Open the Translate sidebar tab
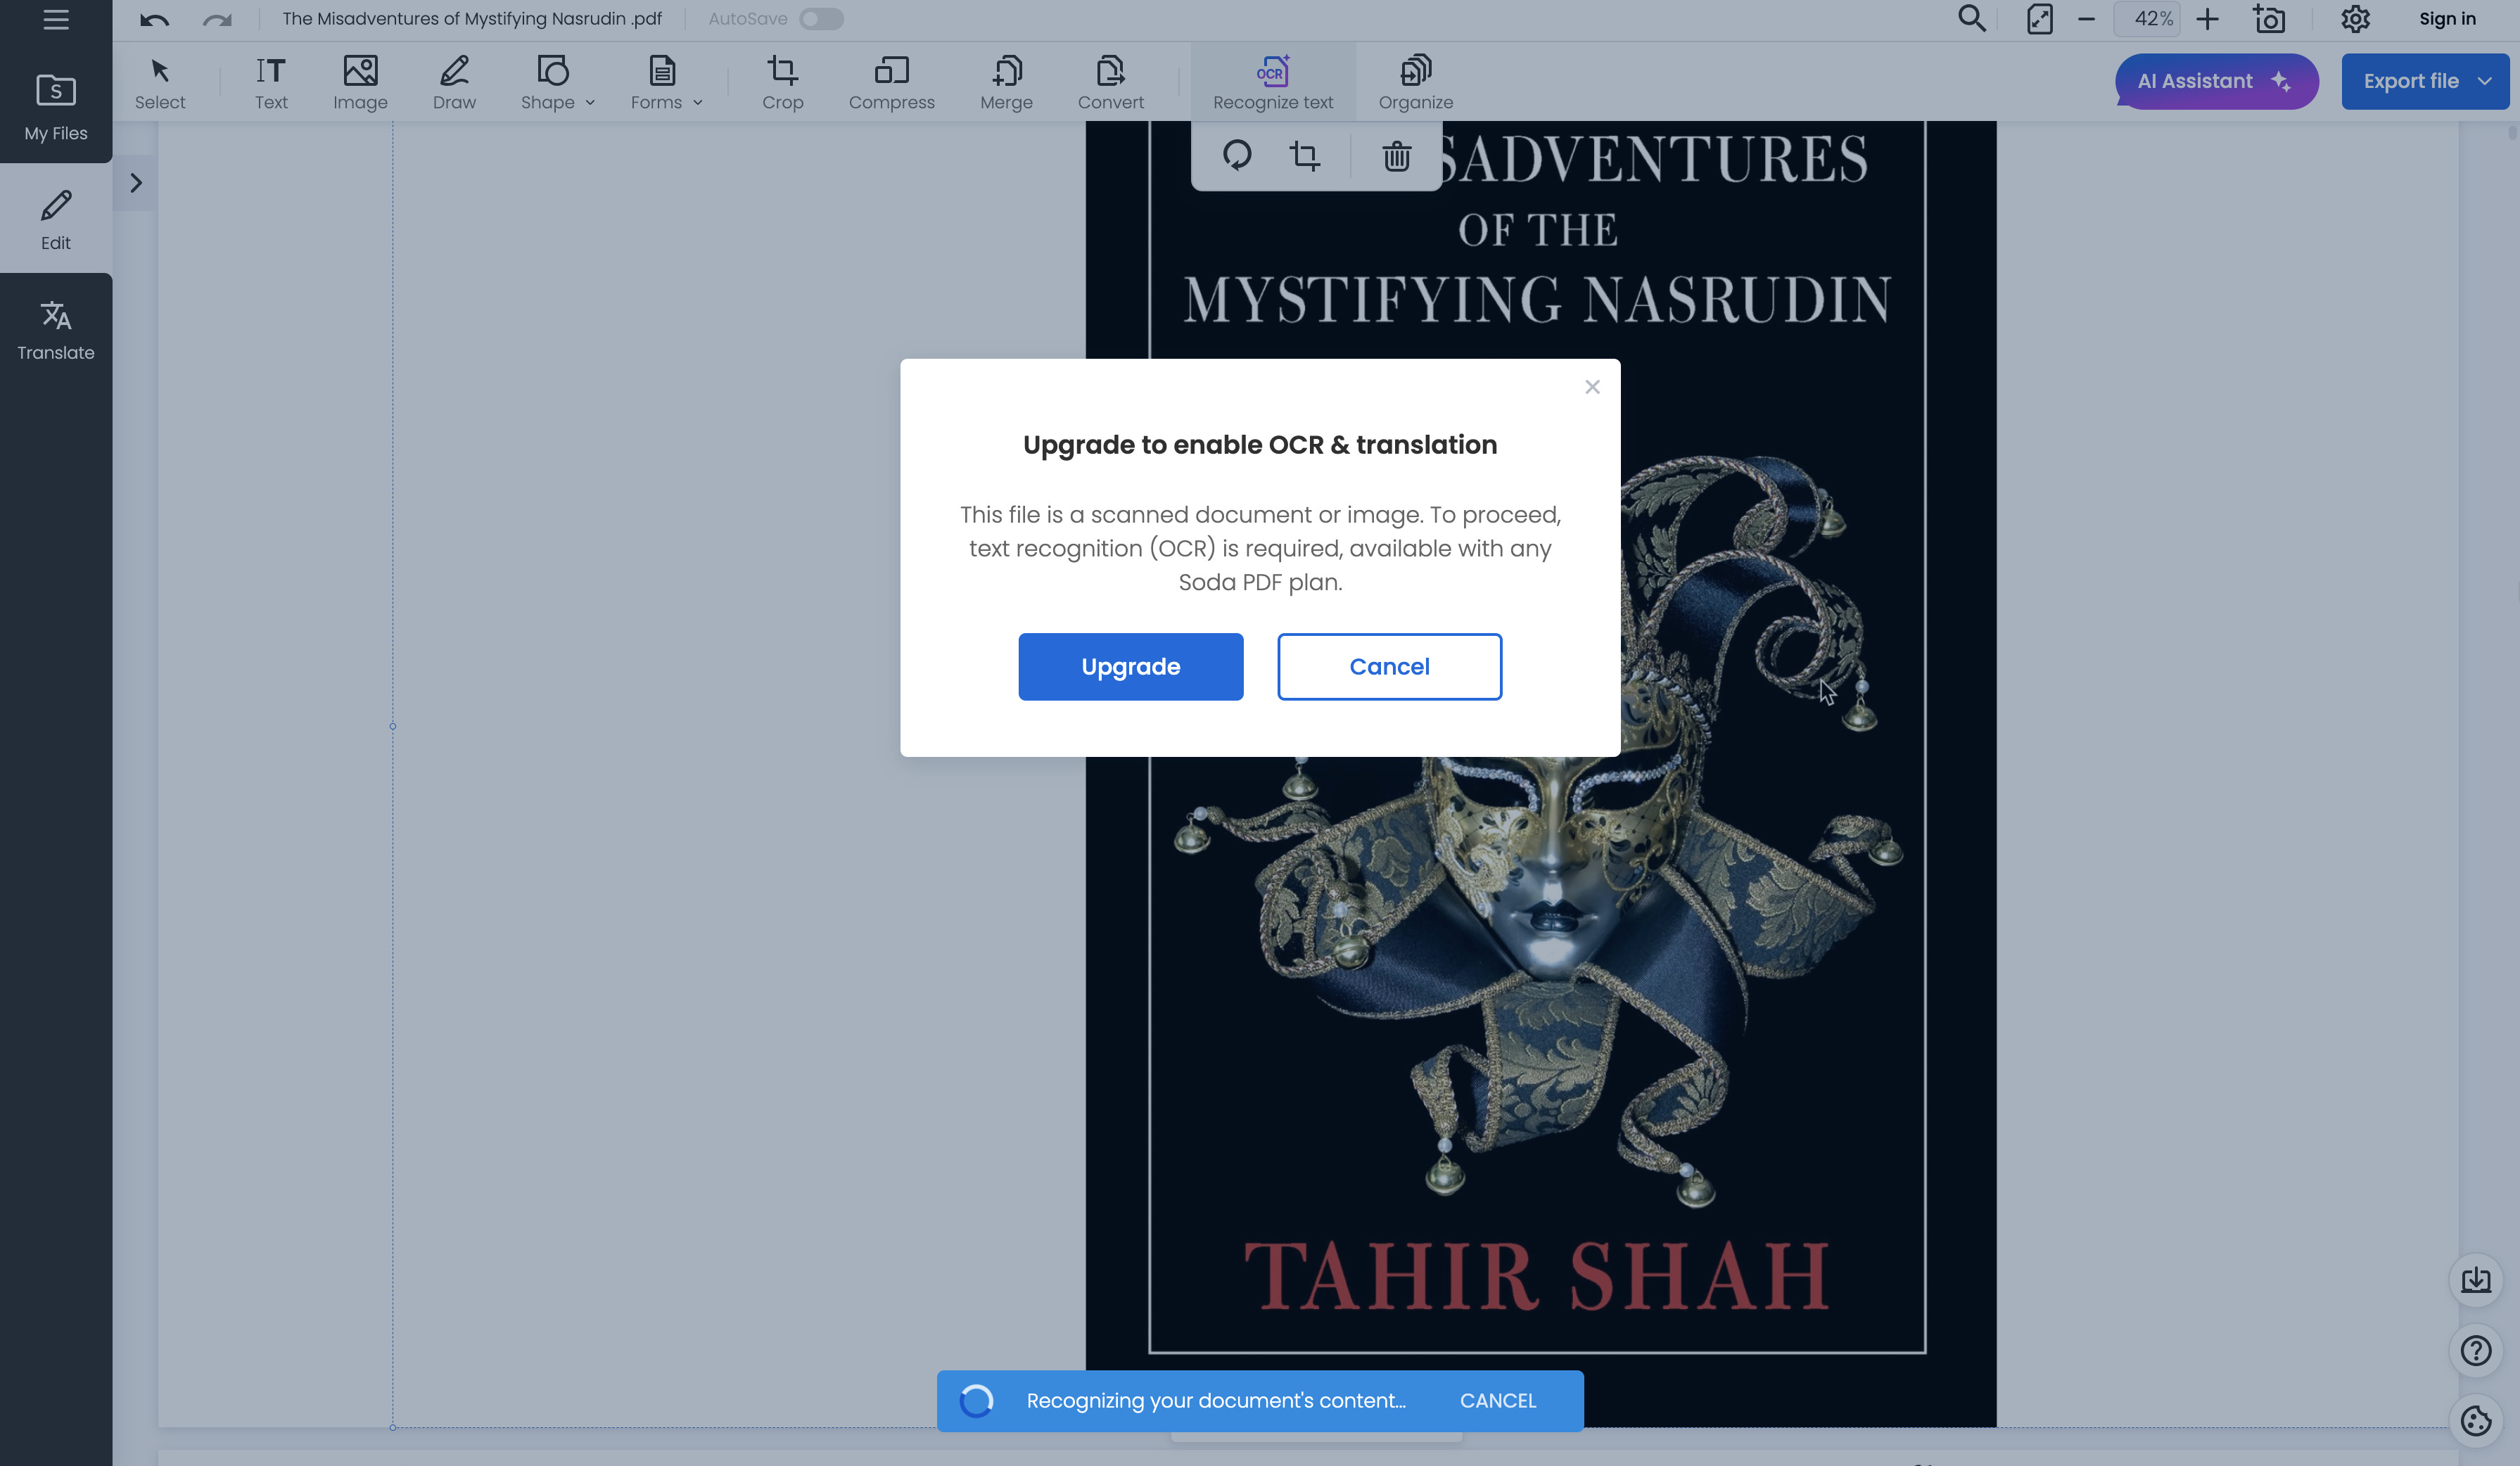2520x1466 pixels. [x=56, y=330]
